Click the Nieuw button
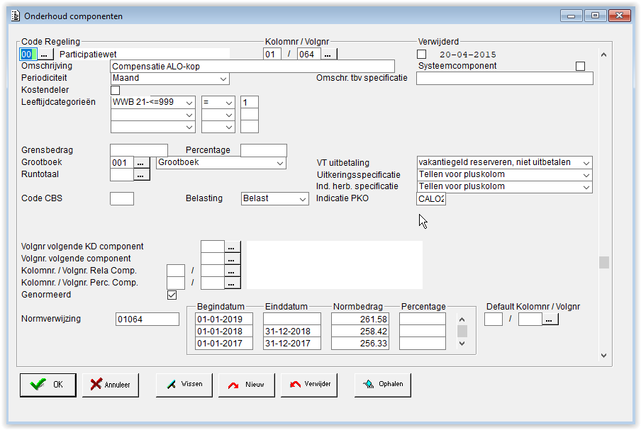Screen dimensions: 641x430 [x=247, y=385]
